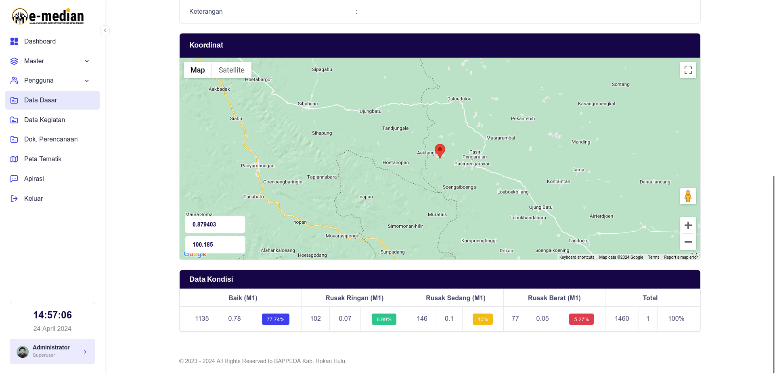This screenshot has height=374, width=775.
Task: Switch to the Map view tab
Action: tap(198, 70)
